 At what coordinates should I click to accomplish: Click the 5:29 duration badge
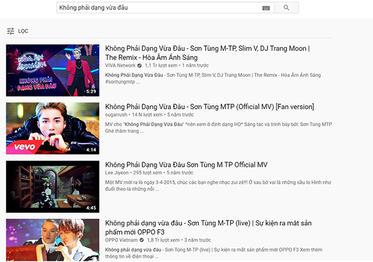[x=91, y=91]
